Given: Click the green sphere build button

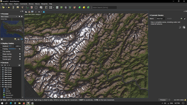Looking at the screenshot, I should (x=80, y=7).
